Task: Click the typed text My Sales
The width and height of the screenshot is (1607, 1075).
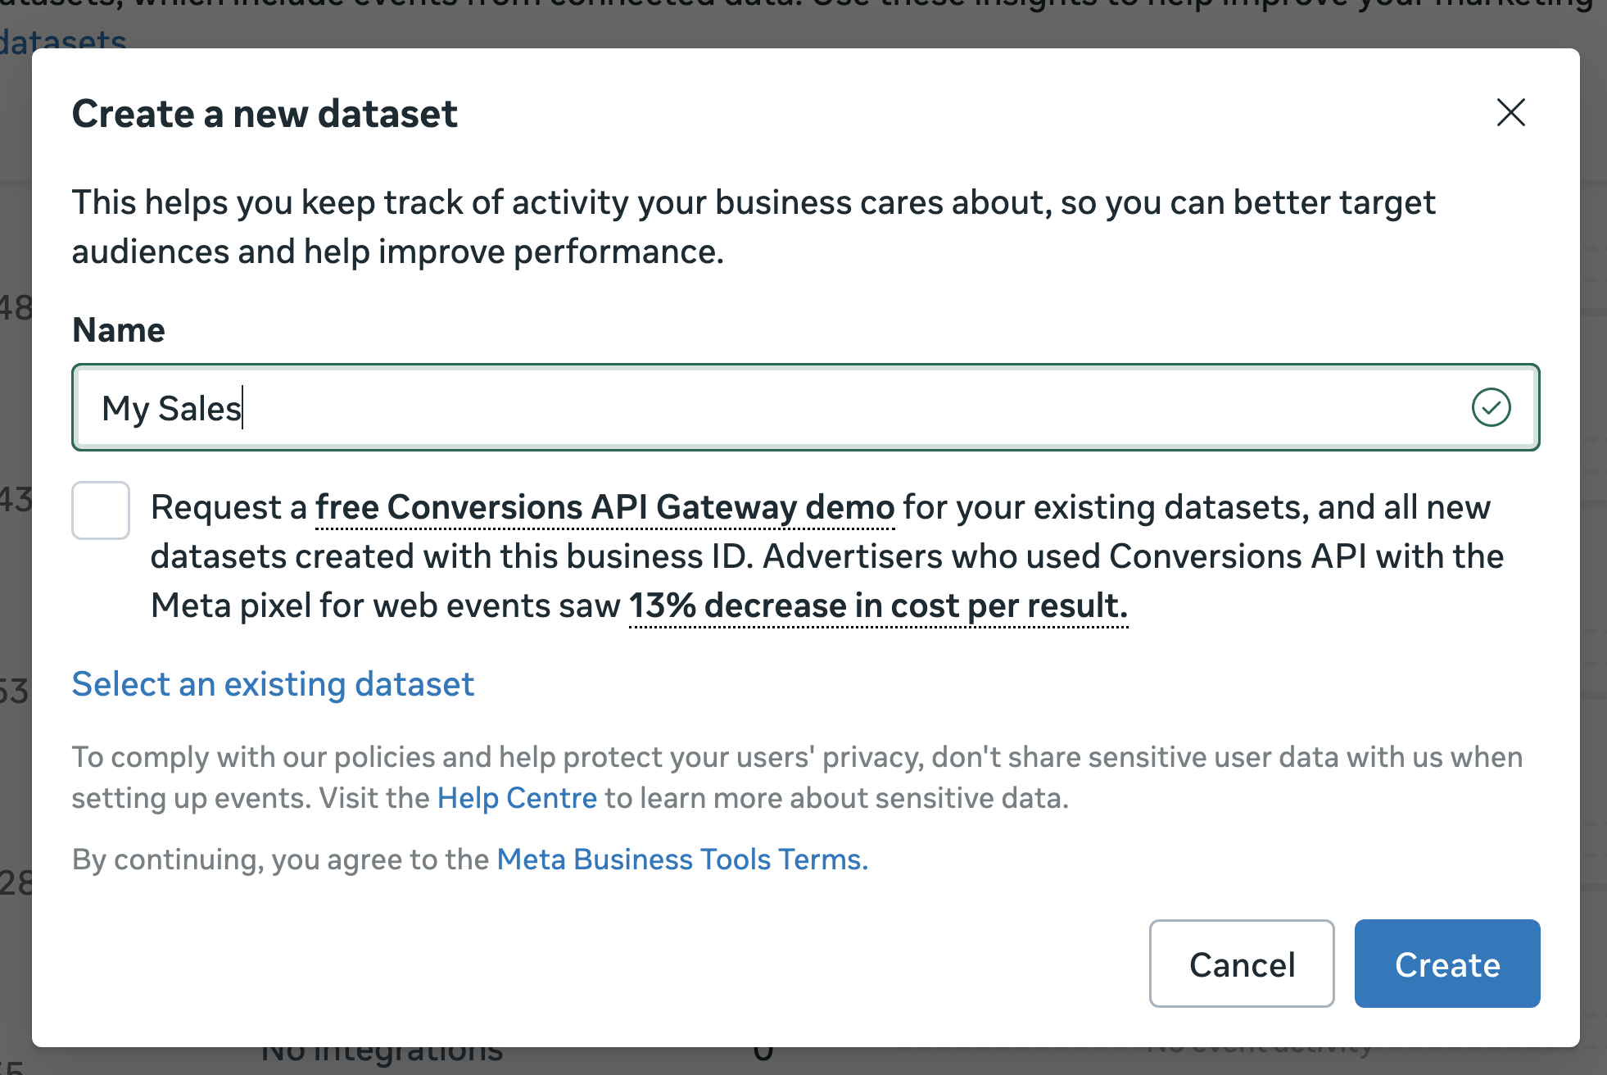Action: point(171,408)
